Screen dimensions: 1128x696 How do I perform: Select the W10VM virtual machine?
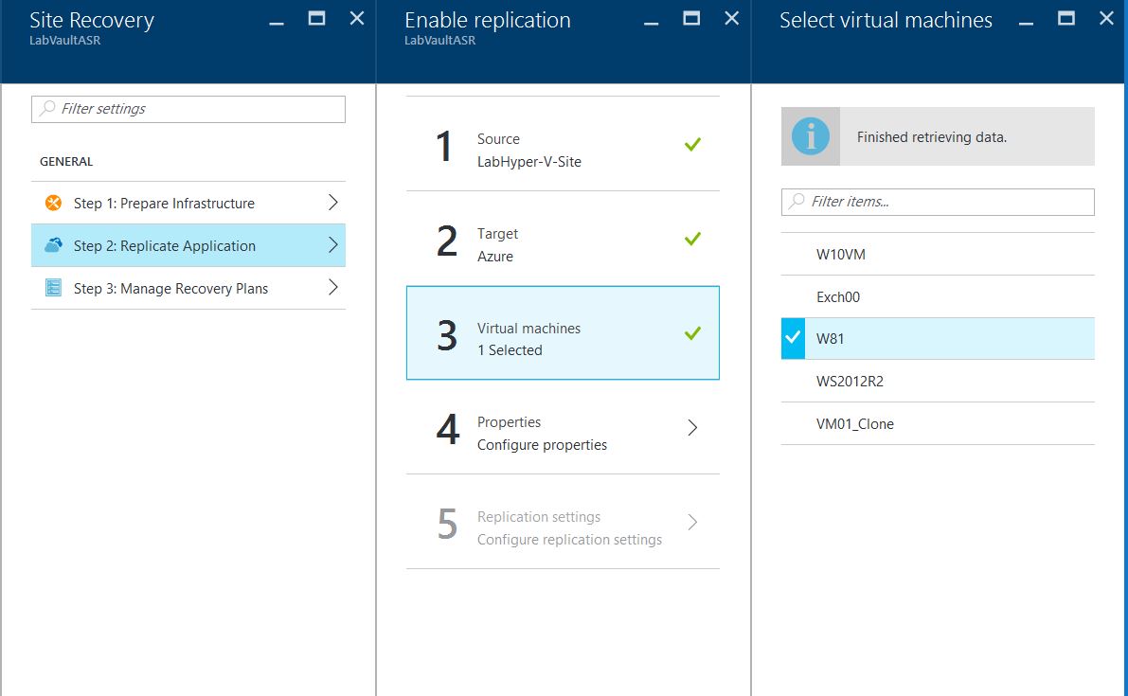pyautogui.click(x=841, y=254)
